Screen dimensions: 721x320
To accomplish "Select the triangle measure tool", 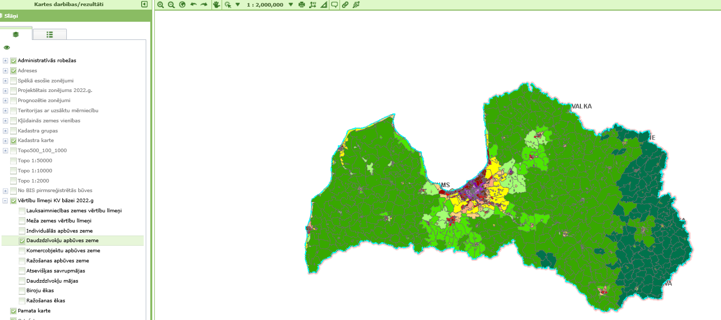I will pyautogui.click(x=324, y=5).
